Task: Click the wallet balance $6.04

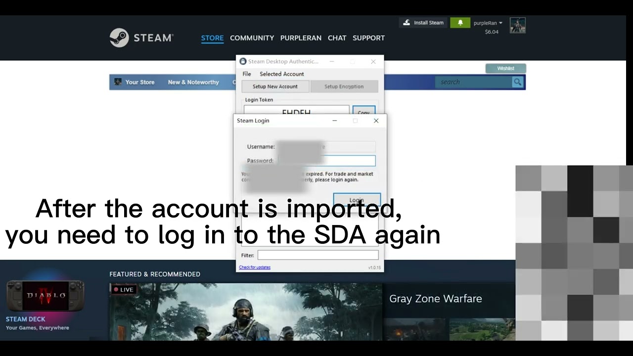Action: (x=492, y=32)
